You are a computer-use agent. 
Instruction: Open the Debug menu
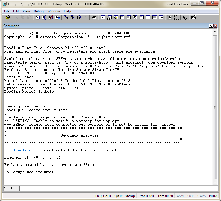point(39,11)
